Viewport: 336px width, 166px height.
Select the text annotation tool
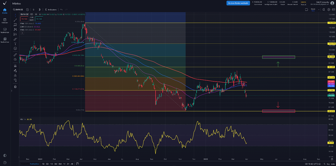15,44
